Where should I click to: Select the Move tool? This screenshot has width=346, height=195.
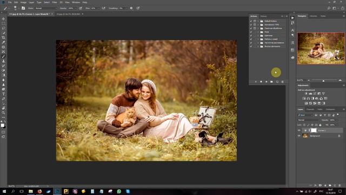point(3,19)
